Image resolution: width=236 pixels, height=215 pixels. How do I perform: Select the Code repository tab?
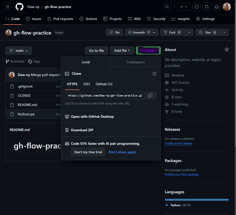click(13, 19)
